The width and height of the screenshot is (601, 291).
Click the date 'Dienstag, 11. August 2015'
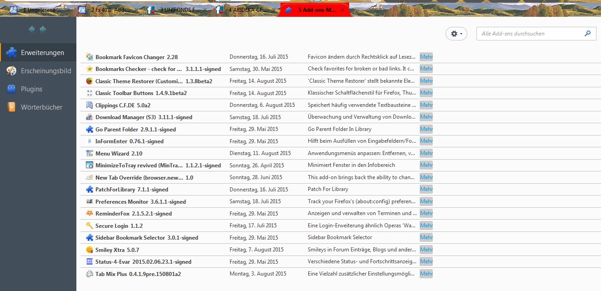pos(260,153)
